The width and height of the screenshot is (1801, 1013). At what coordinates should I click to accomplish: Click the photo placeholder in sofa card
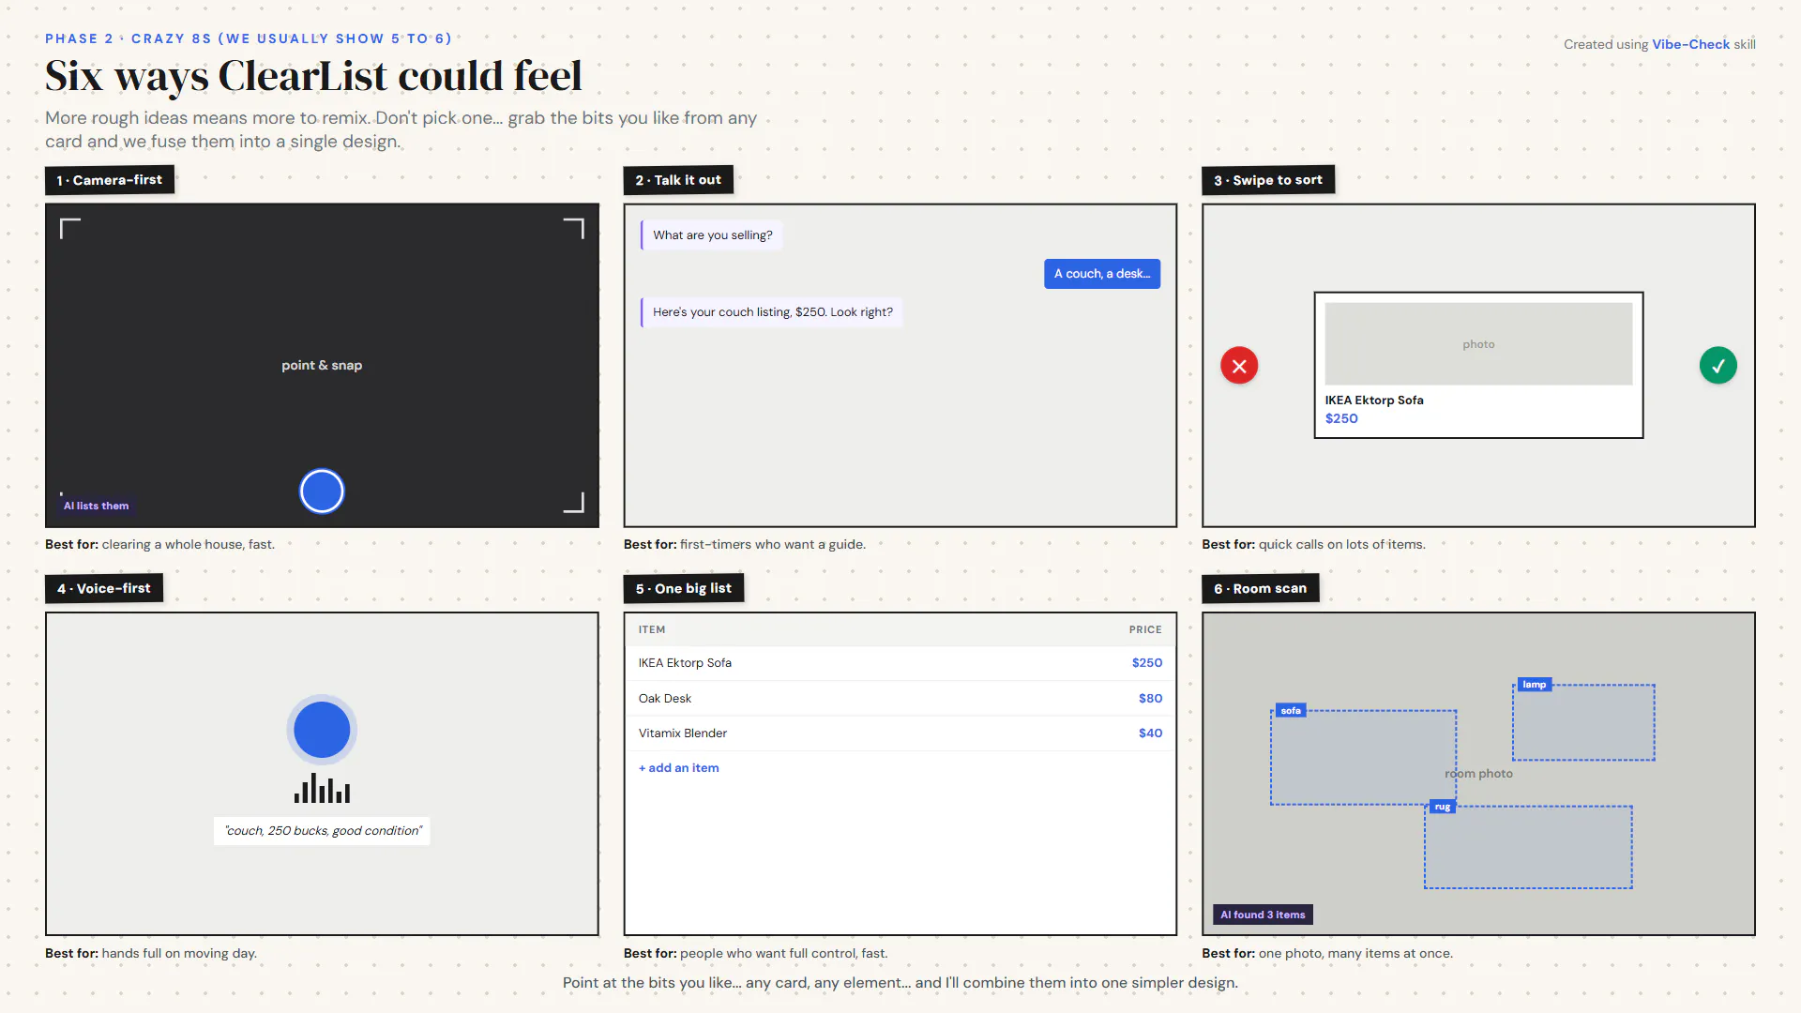[x=1478, y=344]
